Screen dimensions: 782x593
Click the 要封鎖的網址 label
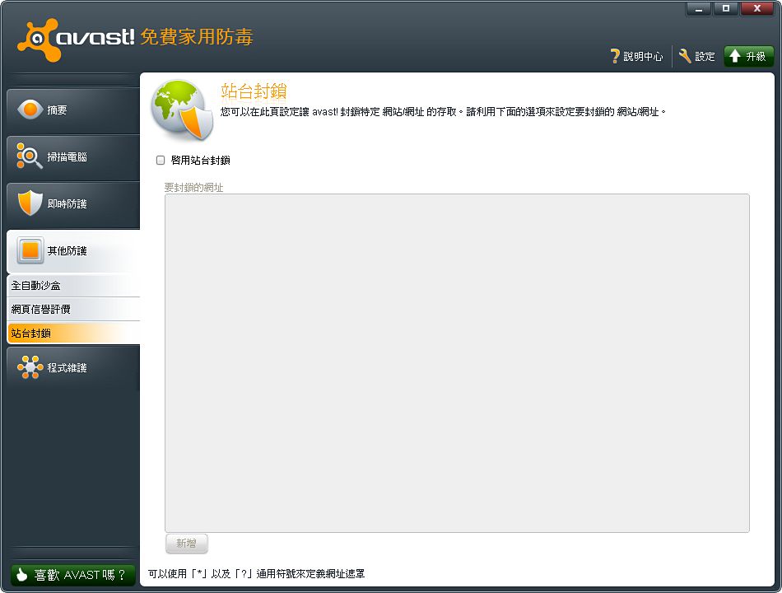click(193, 188)
